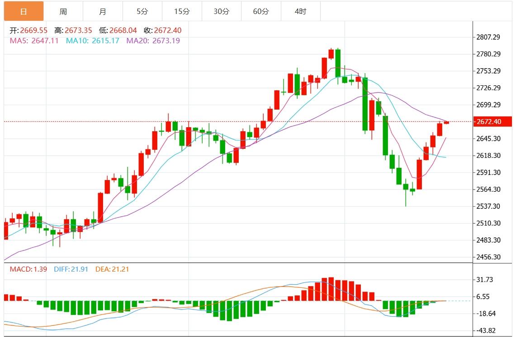Click the MA5: 2647.11 indicator label
This screenshot has height=337, width=516.
tap(34, 41)
